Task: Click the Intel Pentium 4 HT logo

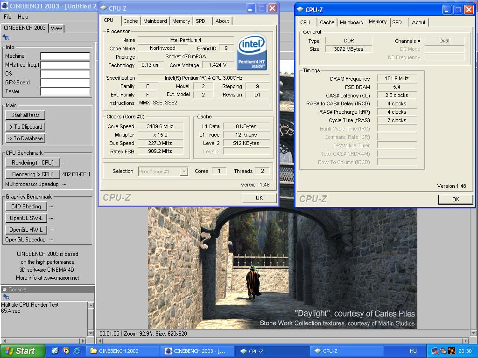Action: coord(252,52)
